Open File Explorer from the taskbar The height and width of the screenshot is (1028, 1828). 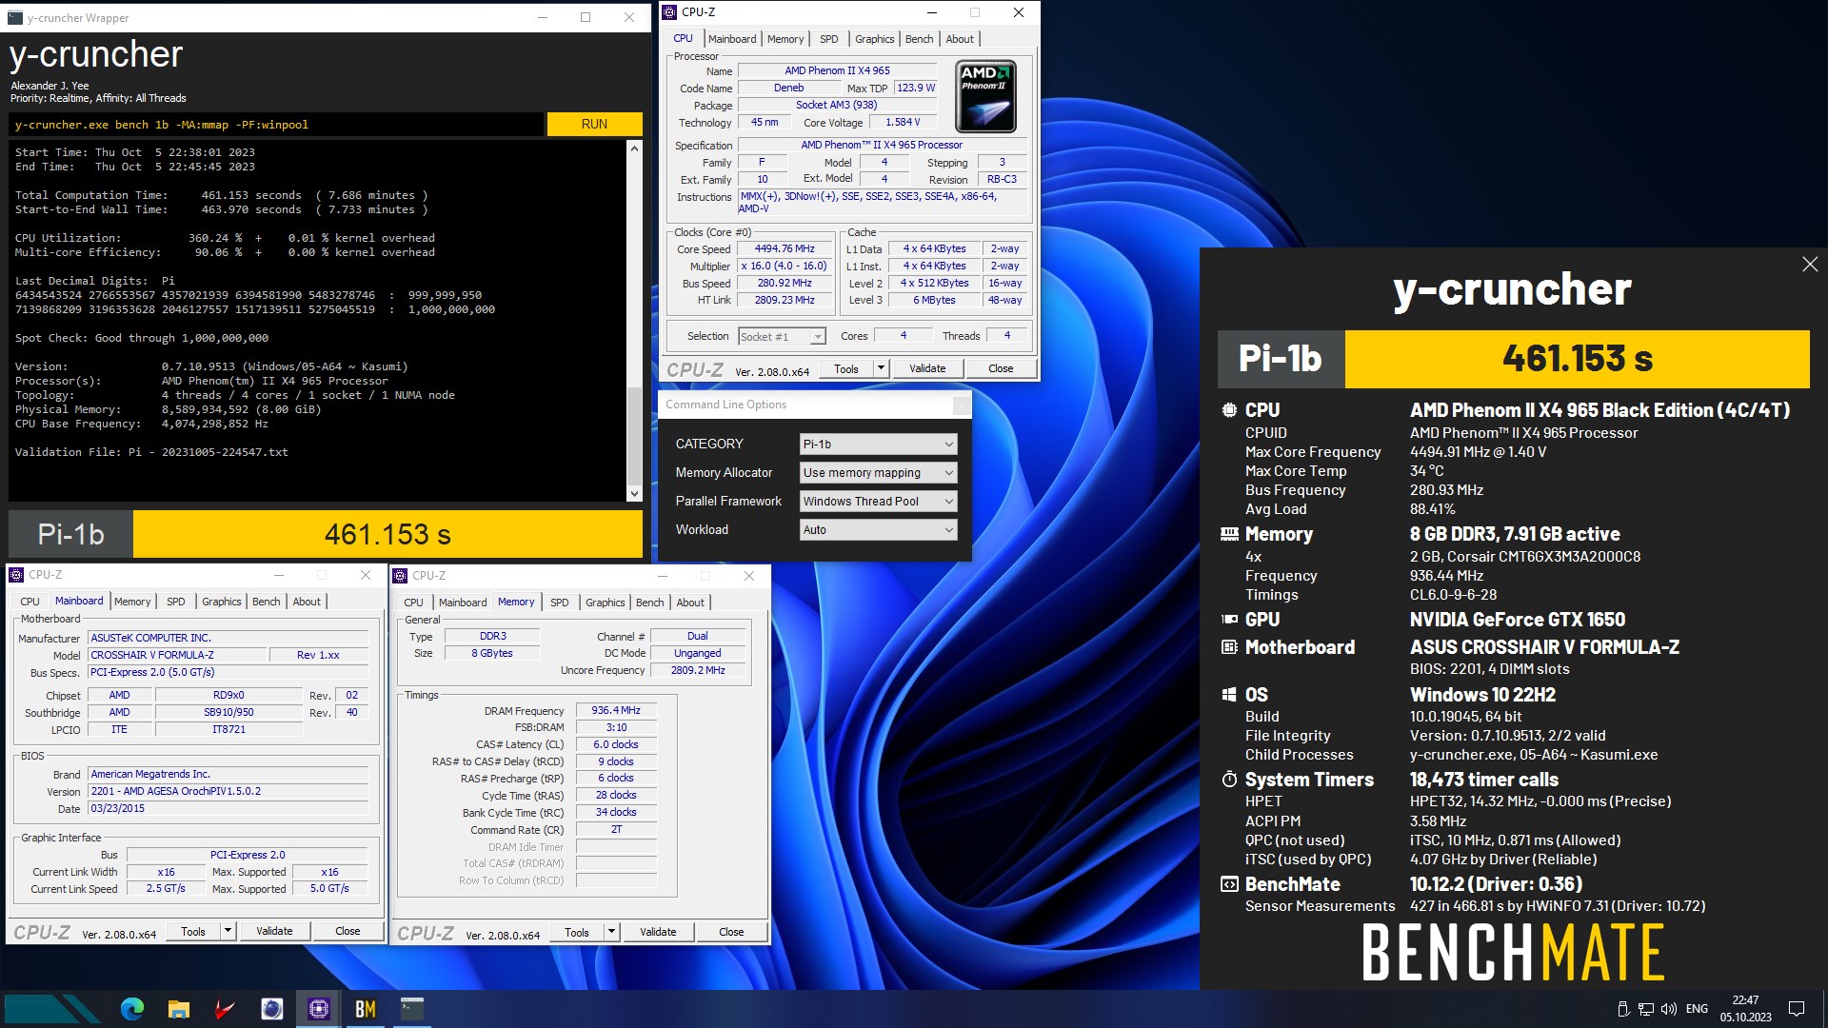tap(178, 1009)
